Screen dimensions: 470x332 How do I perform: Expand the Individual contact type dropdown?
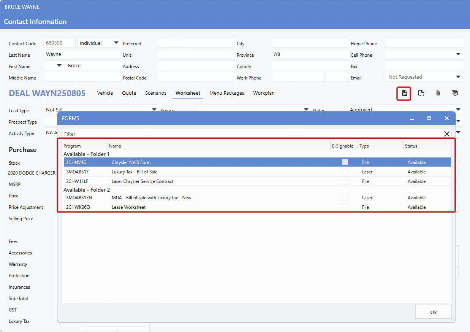click(x=116, y=43)
